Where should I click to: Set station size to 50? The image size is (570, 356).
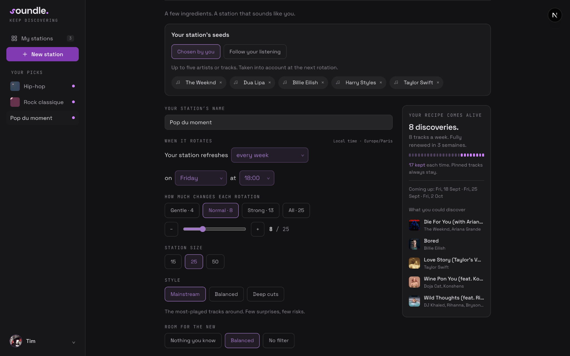215,262
